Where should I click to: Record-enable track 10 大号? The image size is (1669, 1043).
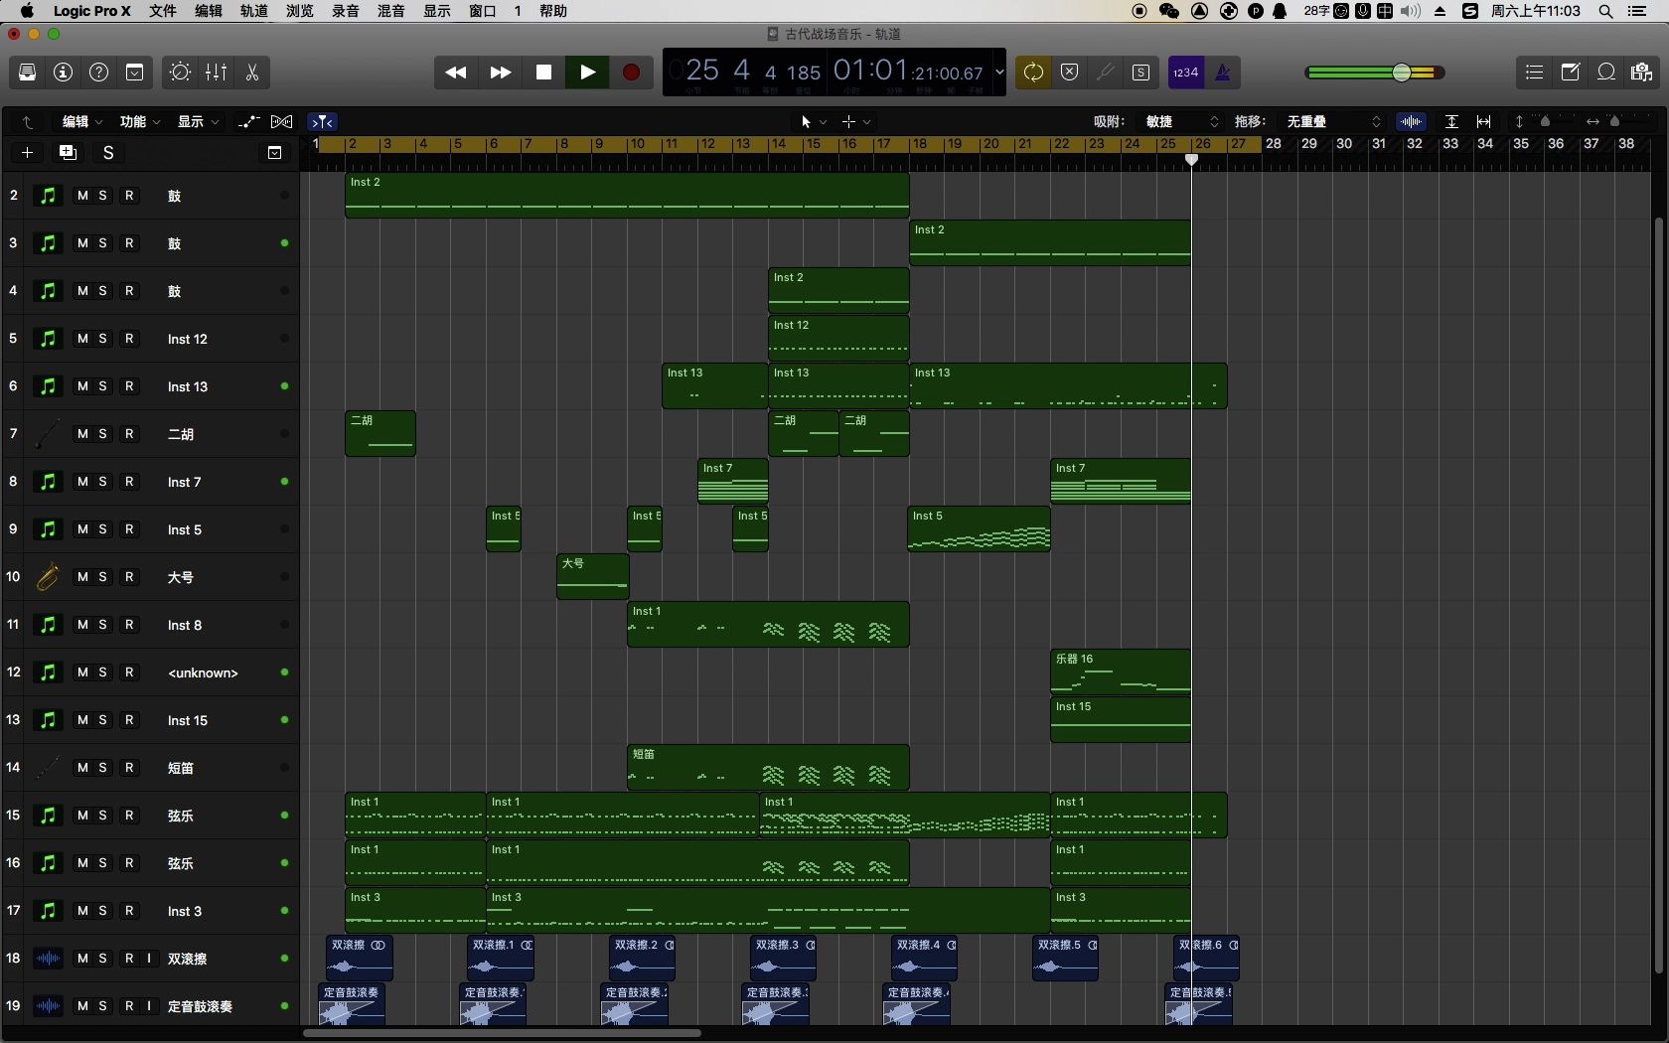point(129,577)
